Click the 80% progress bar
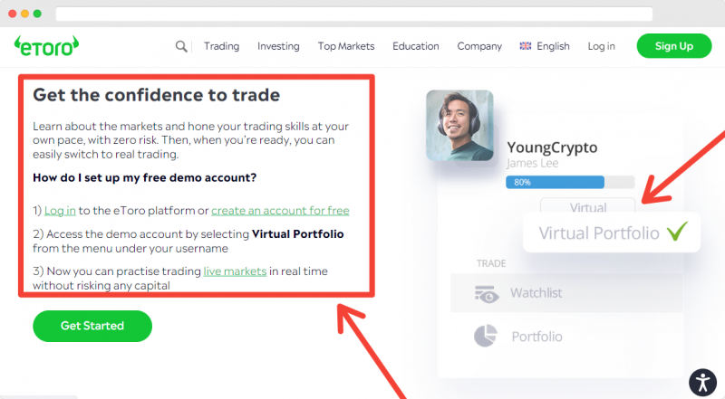725x399 pixels. tap(570, 182)
